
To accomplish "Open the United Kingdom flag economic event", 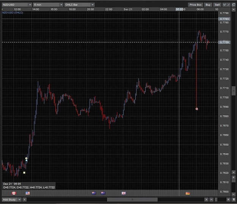I will pyautogui.click(x=124, y=193).
